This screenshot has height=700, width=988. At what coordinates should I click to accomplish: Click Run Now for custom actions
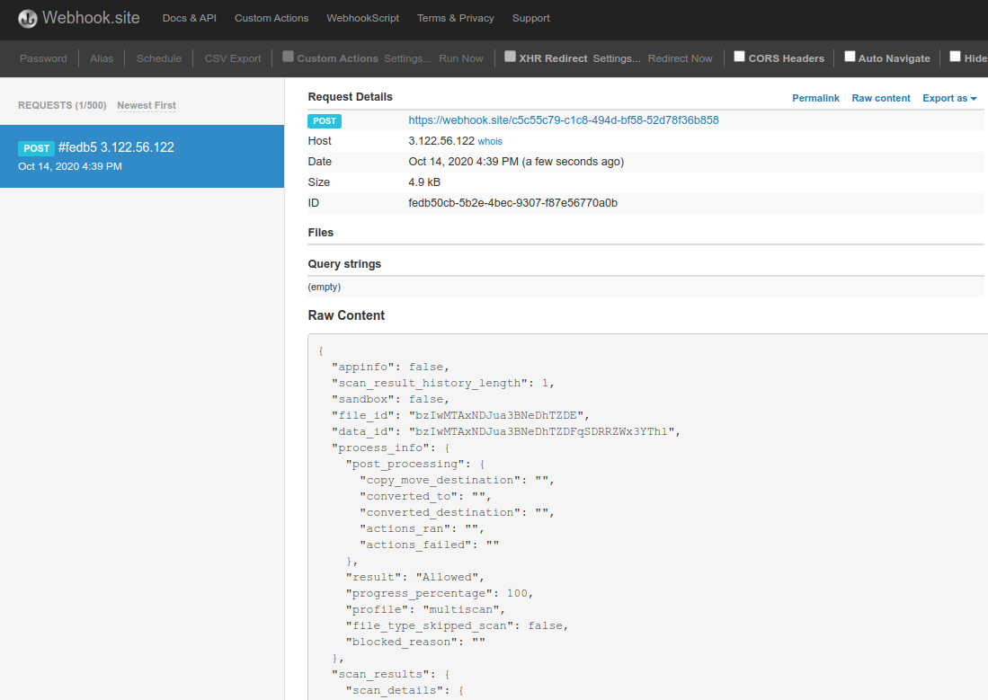tap(461, 58)
